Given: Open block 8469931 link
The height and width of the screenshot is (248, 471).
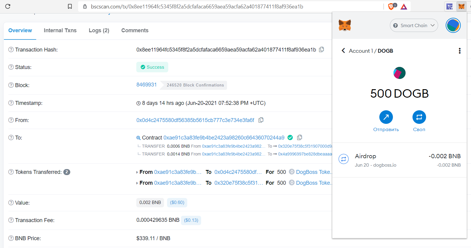Looking at the screenshot, I should [x=147, y=85].
